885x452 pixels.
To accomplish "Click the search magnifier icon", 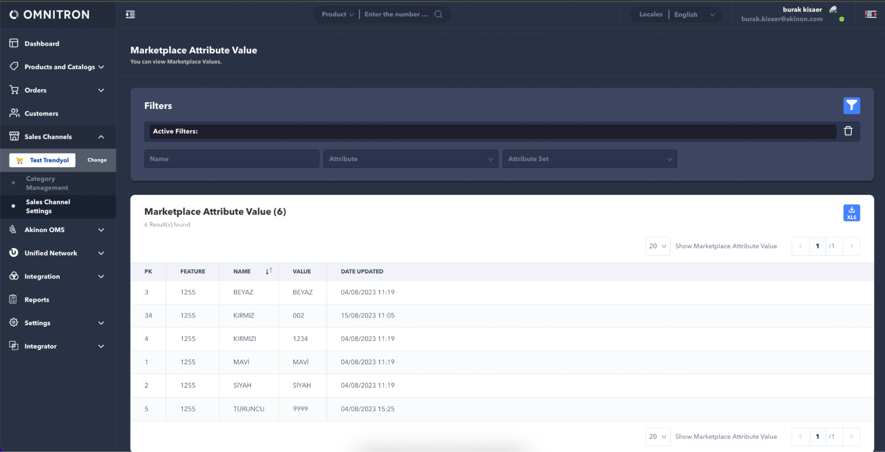I will click(x=438, y=14).
